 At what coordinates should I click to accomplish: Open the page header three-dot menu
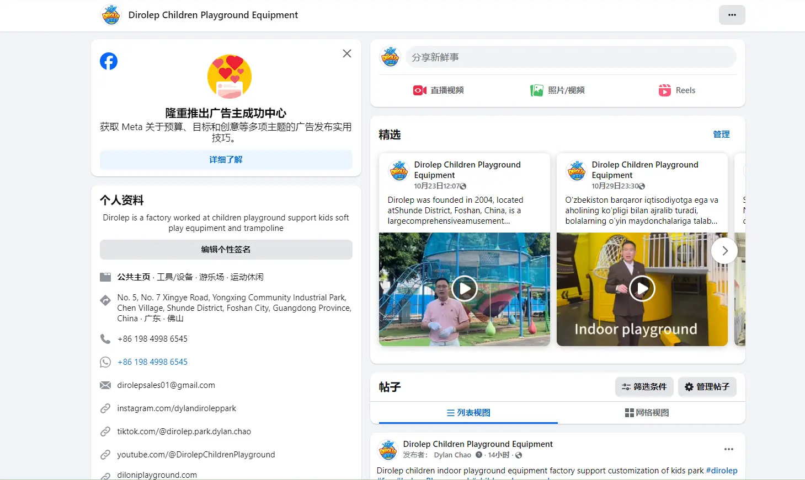click(x=732, y=15)
